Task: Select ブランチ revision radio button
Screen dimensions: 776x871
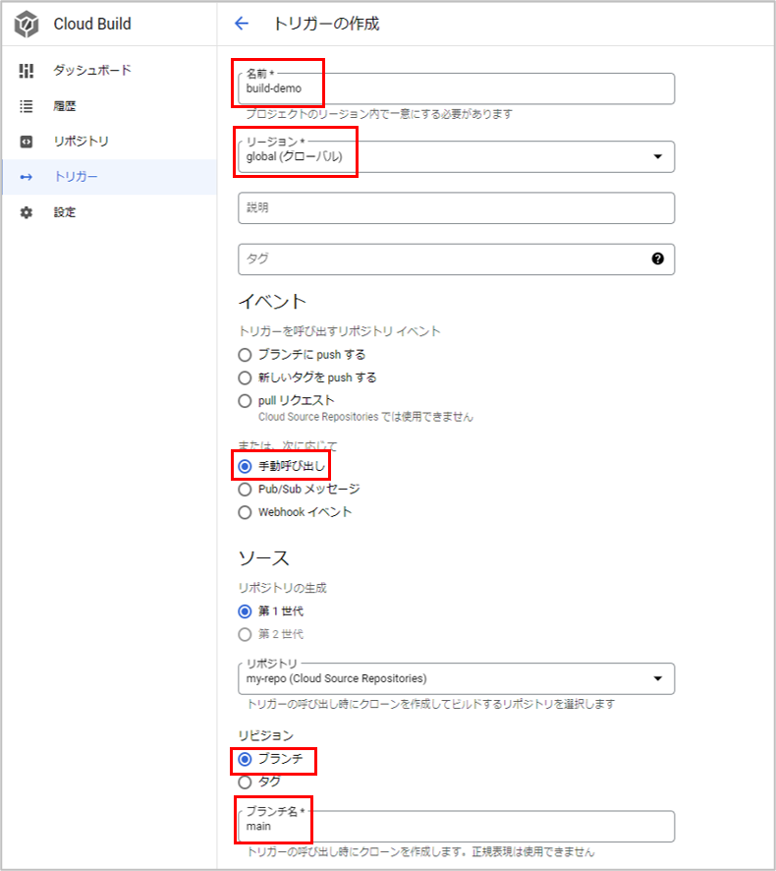Action: pyautogui.click(x=245, y=759)
